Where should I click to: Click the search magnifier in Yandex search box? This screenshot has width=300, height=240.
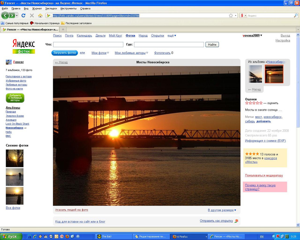[296, 15]
